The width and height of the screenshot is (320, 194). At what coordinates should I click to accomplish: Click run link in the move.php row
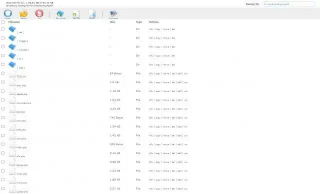click(x=185, y=180)
